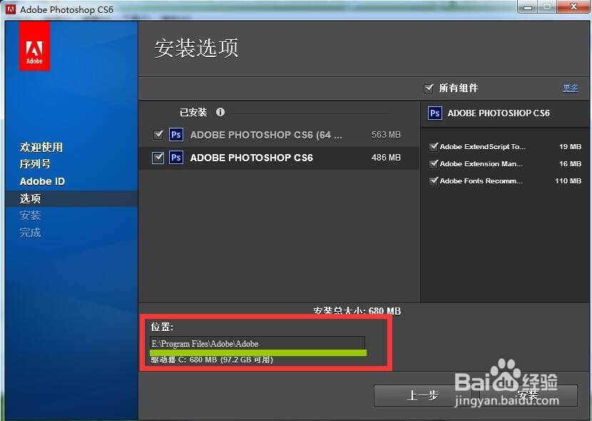592x421 pixels.
Task: Open the Adobe ID step
Action: coord(42,181)
